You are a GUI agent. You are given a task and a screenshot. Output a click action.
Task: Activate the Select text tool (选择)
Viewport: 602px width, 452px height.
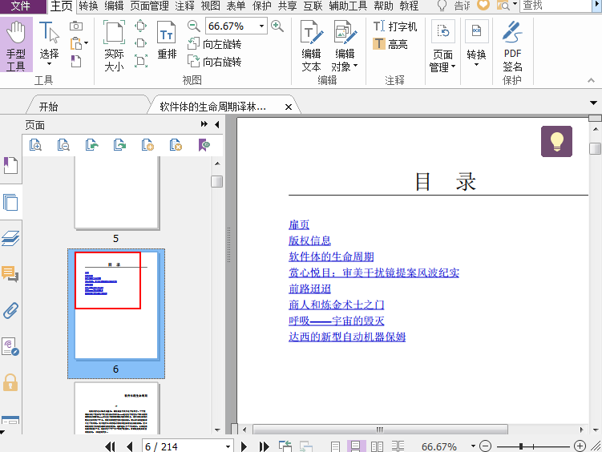pos(49,40)
